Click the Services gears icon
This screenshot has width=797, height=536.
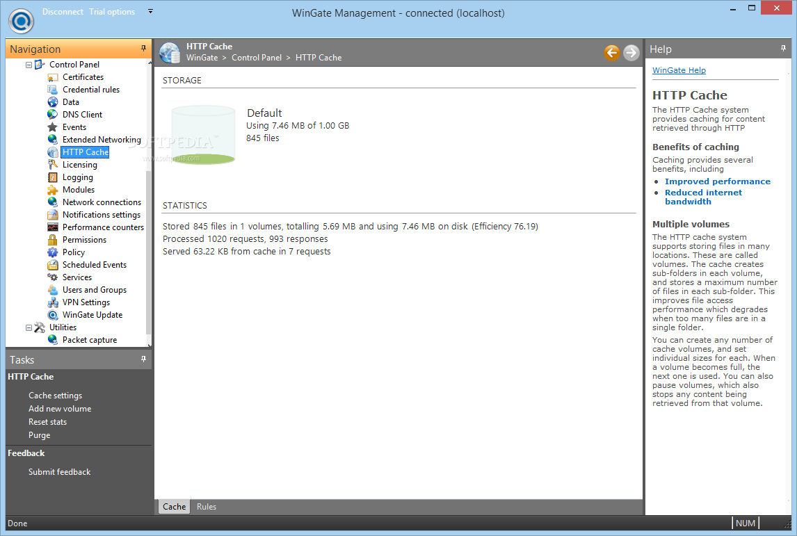point(52,277)
